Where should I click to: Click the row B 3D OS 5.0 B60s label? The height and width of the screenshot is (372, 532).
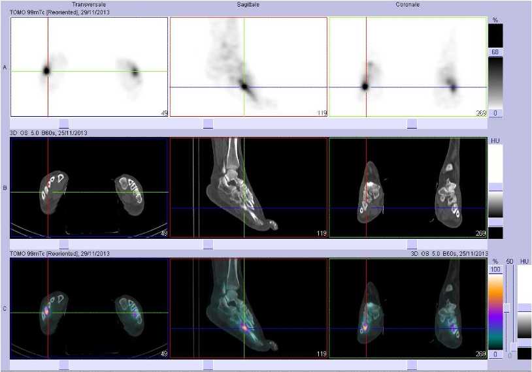tap(48, 132)
